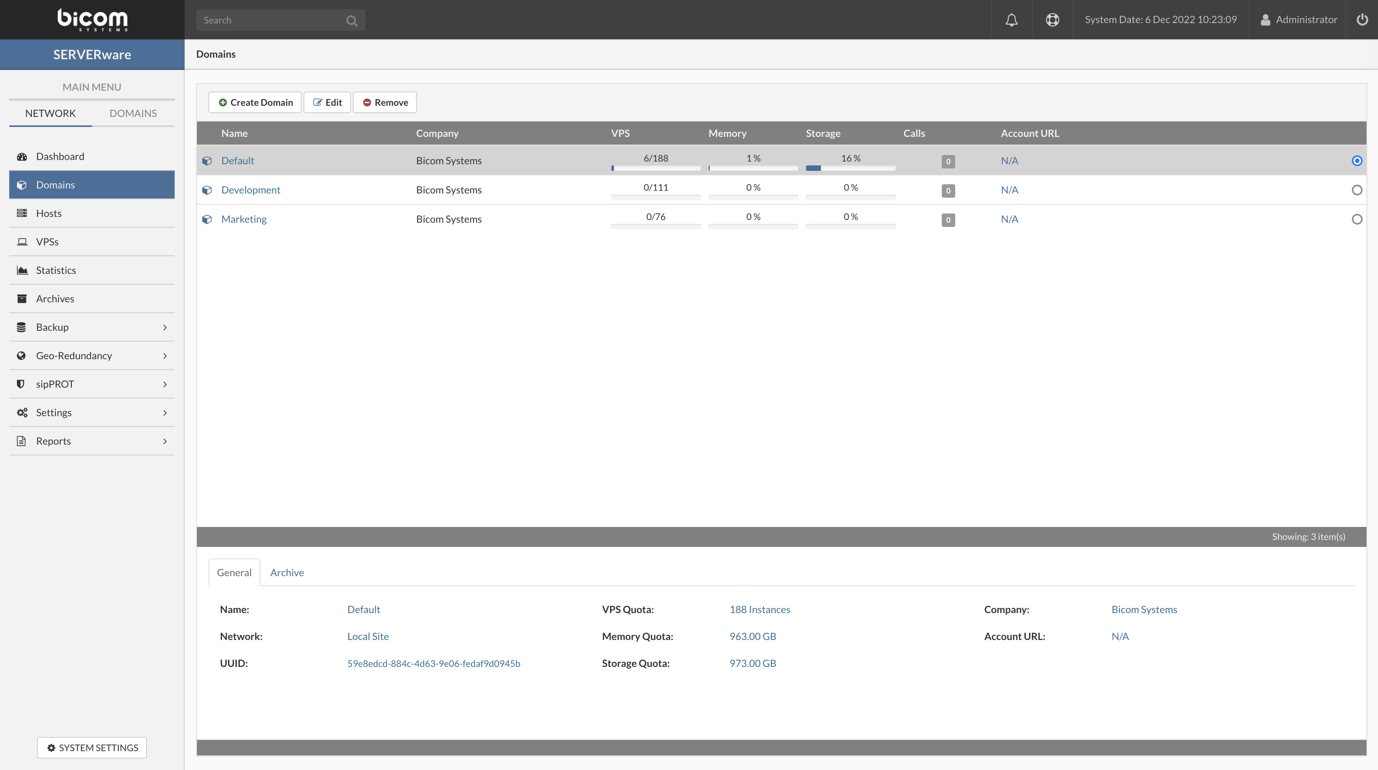
Task: Select the Marketing domain radio button
Action: pyautogui.click(x=1356, y=219)
